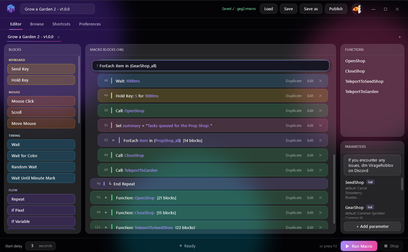The height and width of the screenshot is (252, 408).
Task: Expand the Function OpenShop block
Action: (106, 198)
